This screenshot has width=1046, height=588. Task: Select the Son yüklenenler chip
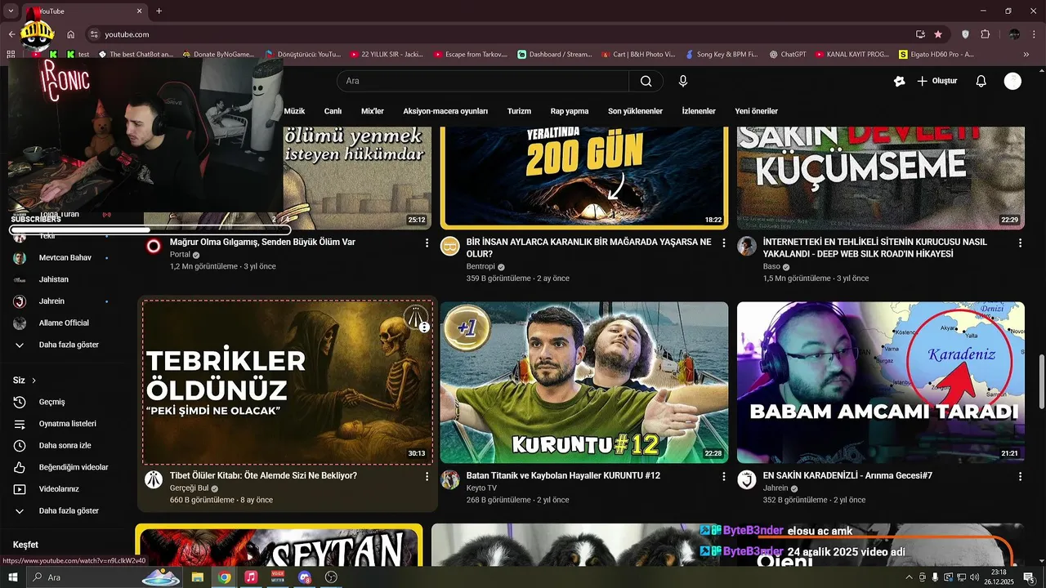(635, 111)
